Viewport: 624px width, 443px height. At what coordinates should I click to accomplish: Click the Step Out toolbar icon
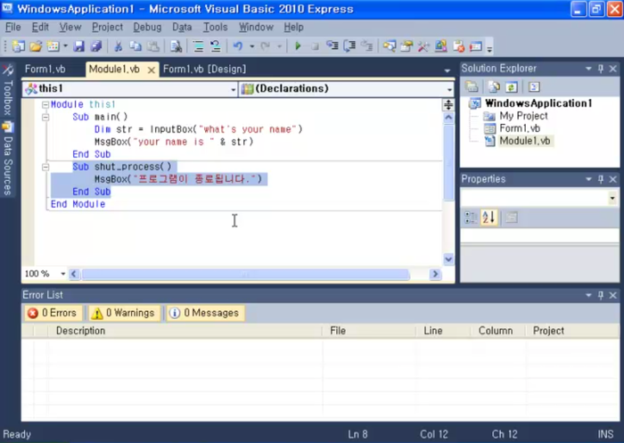[366, 46]
